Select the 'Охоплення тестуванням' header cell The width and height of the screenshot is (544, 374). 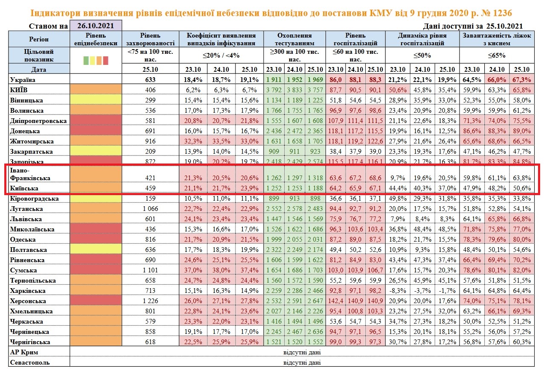pos(294,39)
